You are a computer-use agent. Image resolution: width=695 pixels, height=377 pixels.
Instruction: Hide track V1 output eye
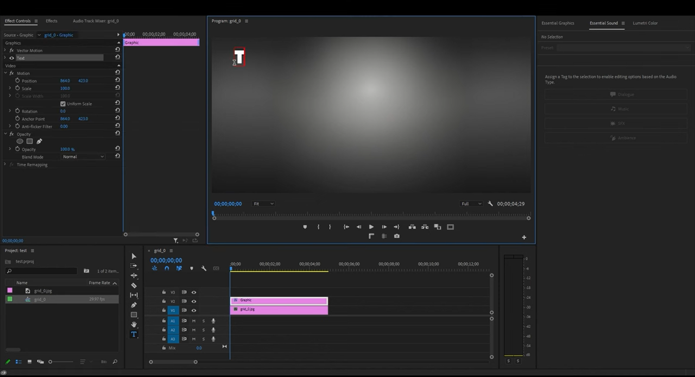[194, 311]
